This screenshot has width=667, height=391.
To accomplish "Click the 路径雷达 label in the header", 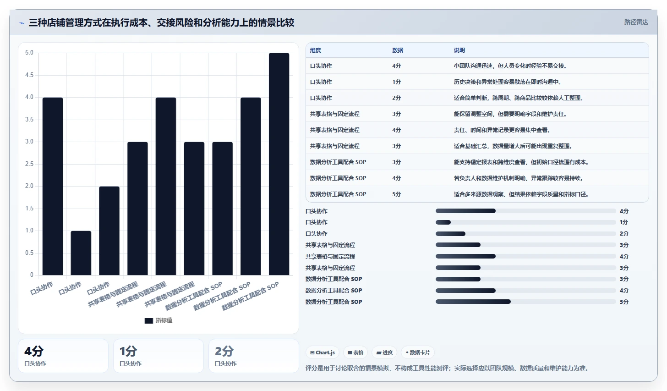I will click(x=636, y=22).
